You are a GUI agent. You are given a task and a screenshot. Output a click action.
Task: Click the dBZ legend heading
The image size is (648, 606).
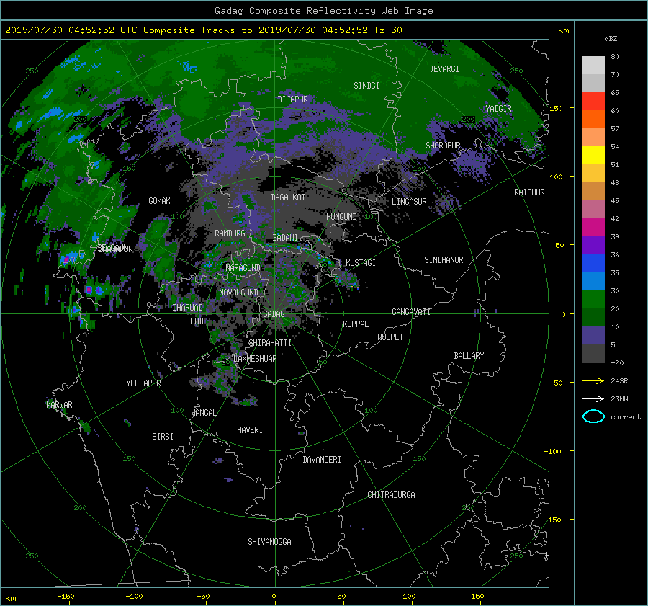coord(611,39)
